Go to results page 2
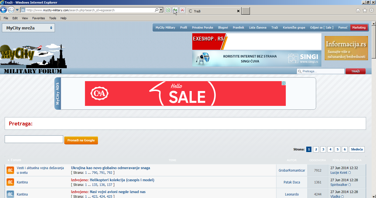Viewport: 376px width, 198px height. (x=316, y=149)
